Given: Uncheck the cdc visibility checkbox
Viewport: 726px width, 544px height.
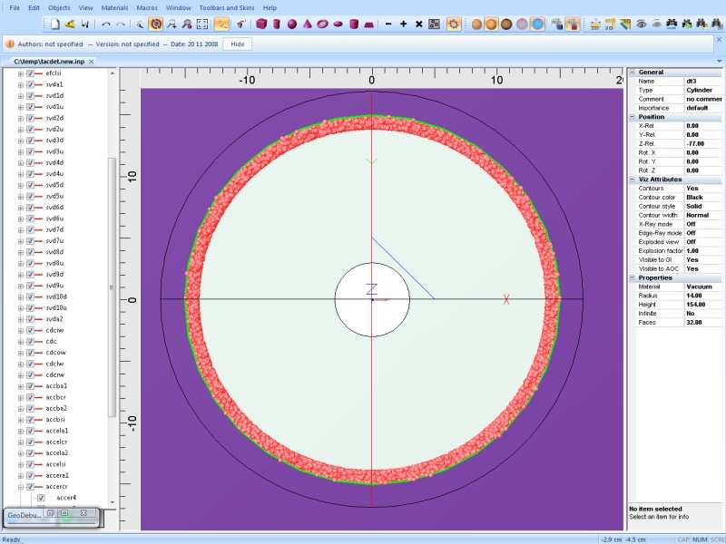Looking at the screenshot, I should click(30, 342).
